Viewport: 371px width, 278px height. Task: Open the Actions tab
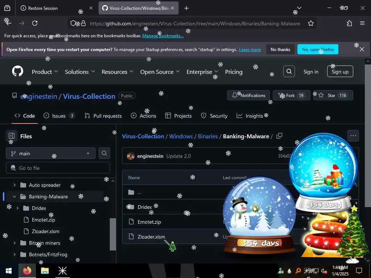coord(143,116)
